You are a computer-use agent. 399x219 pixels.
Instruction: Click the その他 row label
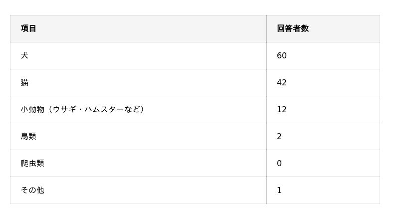[x=32, y=190]
